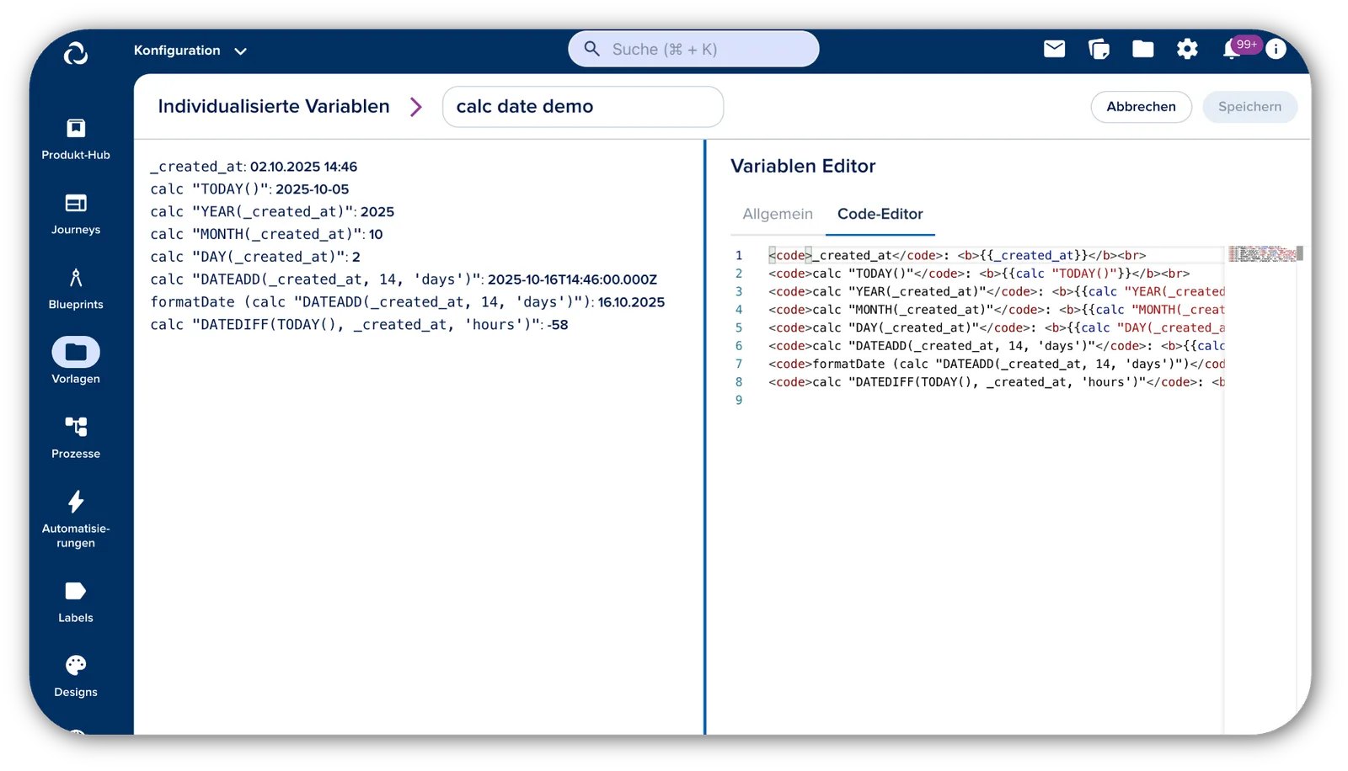Viewport: 1348px width, 771px height.
Task: Click the info icon in top bar
Action: tap(1276, 49)
